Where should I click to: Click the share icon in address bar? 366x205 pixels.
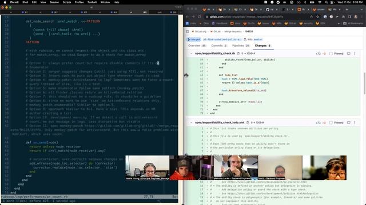click(311, 17)
